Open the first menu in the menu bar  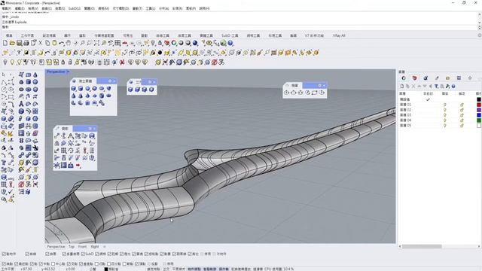coord(6,8)
